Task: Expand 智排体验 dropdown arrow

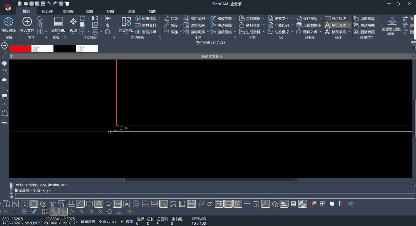Action: tap(160, 19)
